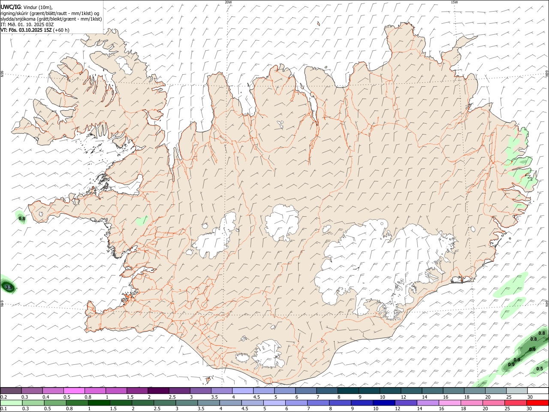549x412 pixels.
Task: Click the 0.8 precipitation value west of Snæfellsnes
Action: tap(22, 219)
